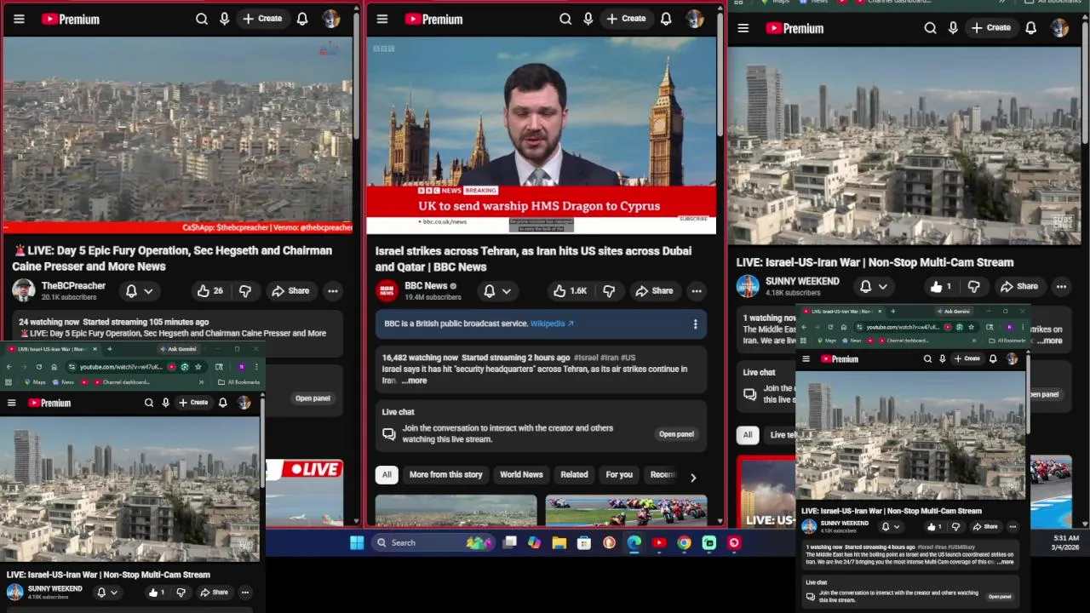The height and width of the screenshot is (613, 1090).
Task: Like the BBC News video showing 1.6K
Action: pyautogui.click(x=570, y=291)
